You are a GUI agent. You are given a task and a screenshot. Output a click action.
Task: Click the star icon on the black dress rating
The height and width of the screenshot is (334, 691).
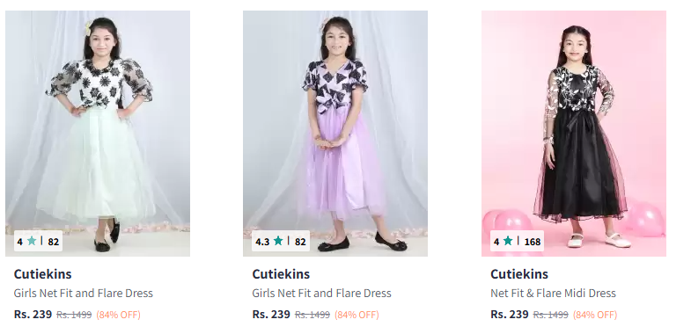[508, 241]
